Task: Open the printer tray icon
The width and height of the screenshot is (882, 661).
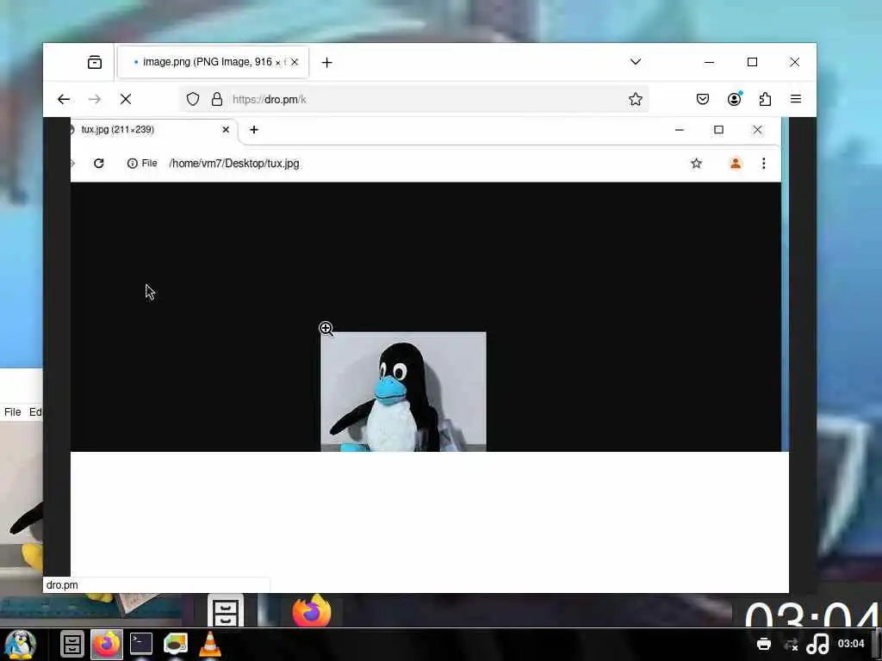Action: (764, 644)
